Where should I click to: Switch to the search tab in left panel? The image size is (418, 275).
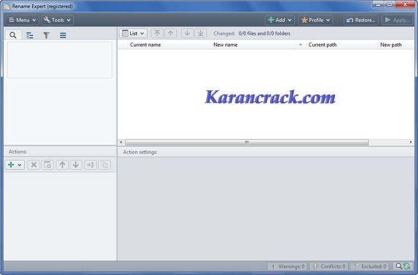tap(13, 35)
